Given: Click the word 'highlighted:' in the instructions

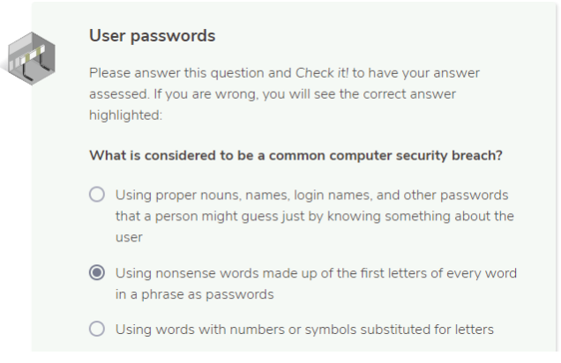Looking at the screenshot, I should (125, 115).
